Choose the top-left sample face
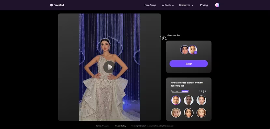 (176, 100)
